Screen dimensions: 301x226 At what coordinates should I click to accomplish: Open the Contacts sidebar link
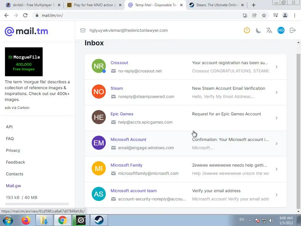pos(14,174)
